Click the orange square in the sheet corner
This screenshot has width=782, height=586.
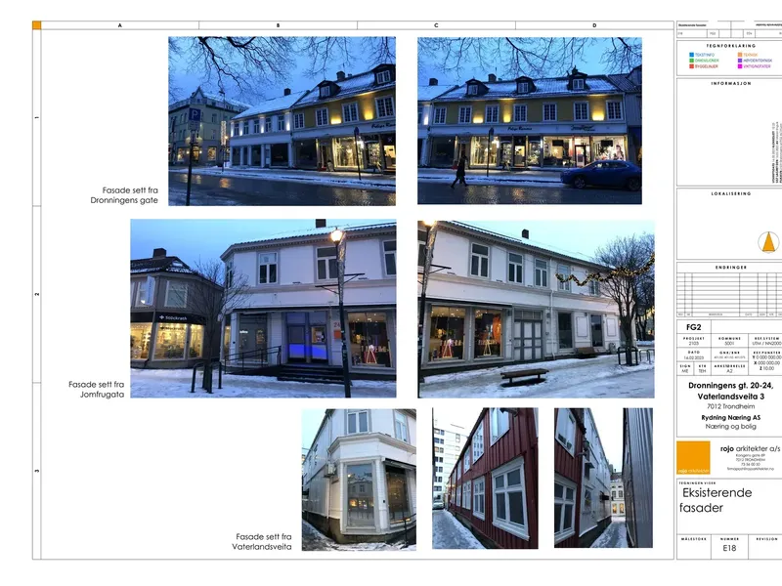coord(36,25)
